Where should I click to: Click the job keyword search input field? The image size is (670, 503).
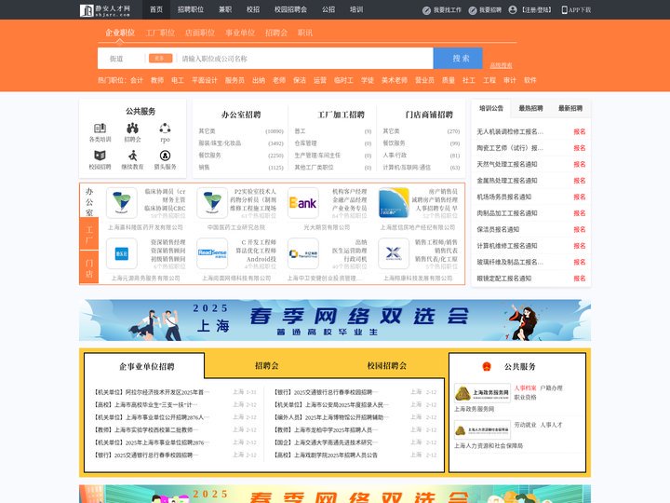click(305, 59)
